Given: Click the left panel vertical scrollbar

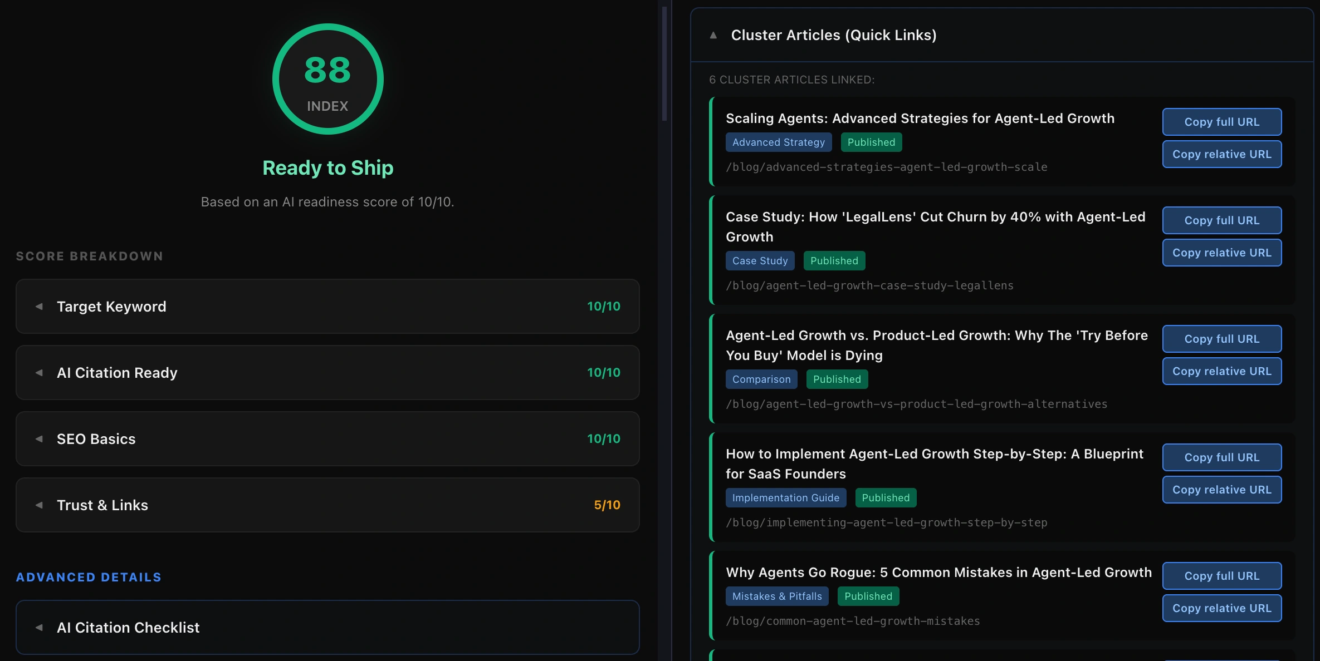Looking at the screenshot, I should (664, 64).
